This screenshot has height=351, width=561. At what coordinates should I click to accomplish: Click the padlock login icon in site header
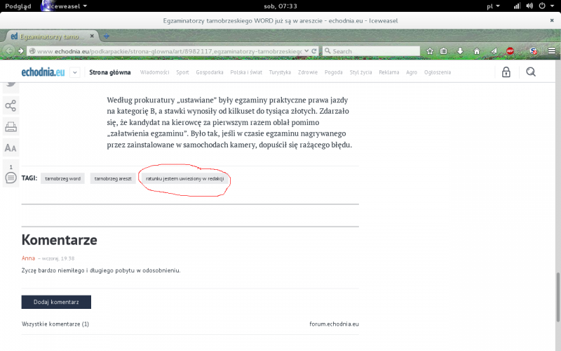click(x=506, y=72)
